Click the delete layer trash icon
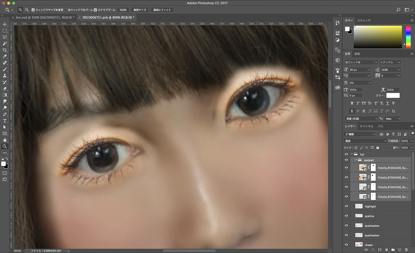The height and width of the screenshot is (253, 415). [406, 250]
